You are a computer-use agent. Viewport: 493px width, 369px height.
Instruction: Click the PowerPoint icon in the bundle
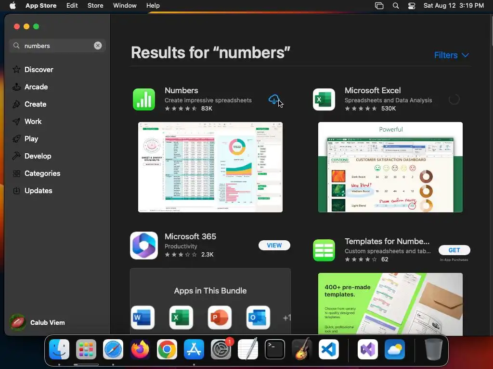[x=220, y=318]
